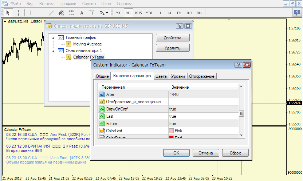Enable the D1 timeframe
The image size is (303, 181).
[x=179, y=13]
